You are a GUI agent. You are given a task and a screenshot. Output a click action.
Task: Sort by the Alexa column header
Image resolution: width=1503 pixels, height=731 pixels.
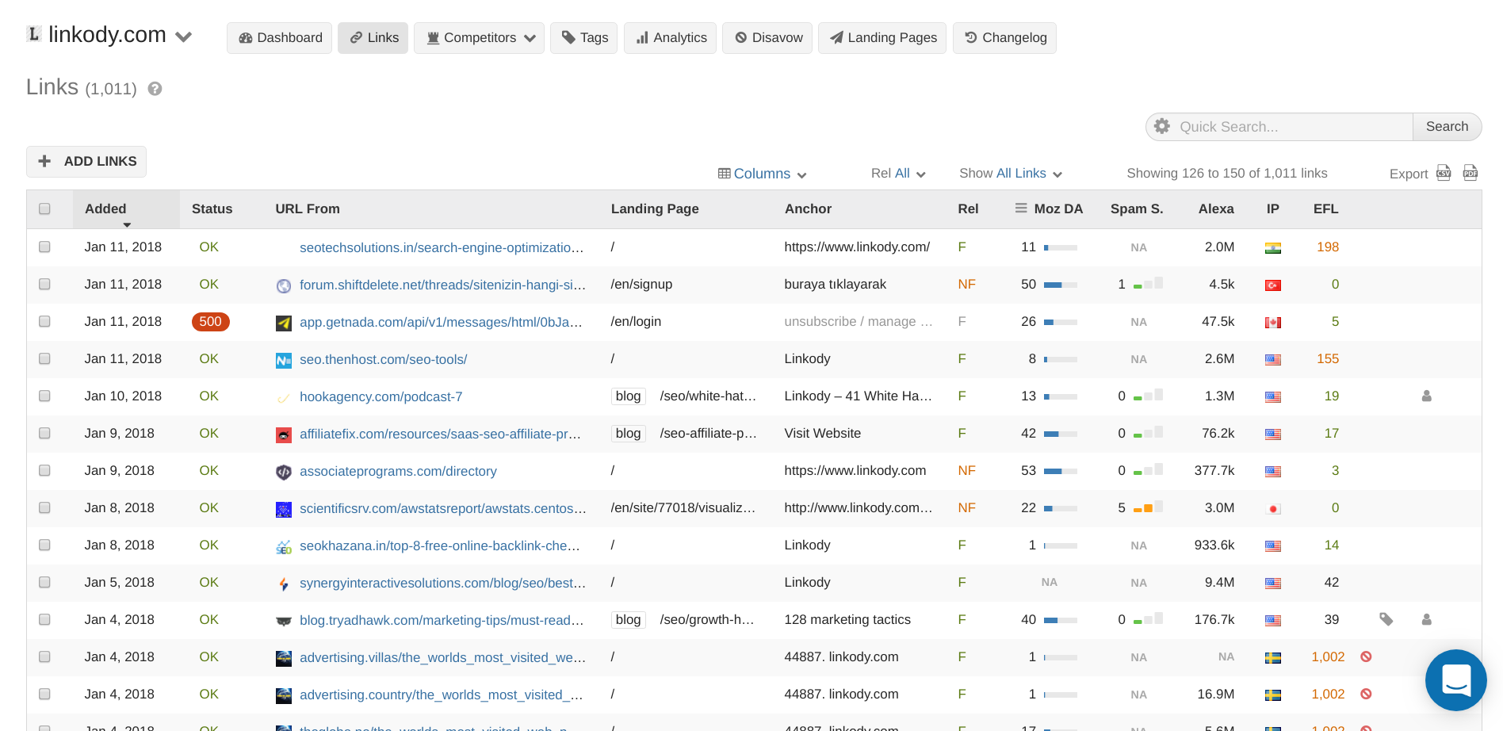(x=1216, y=209)
